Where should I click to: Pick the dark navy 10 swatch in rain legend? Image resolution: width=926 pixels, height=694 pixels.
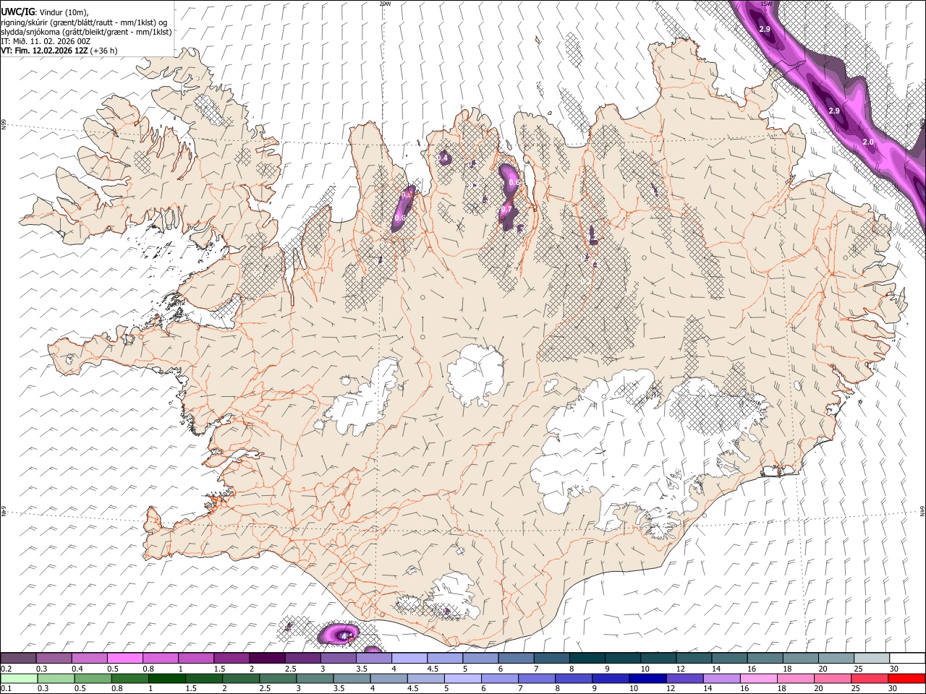coord(647,678)
